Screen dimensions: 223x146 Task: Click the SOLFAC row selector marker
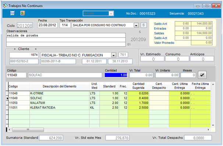click(x=7, y=98)
